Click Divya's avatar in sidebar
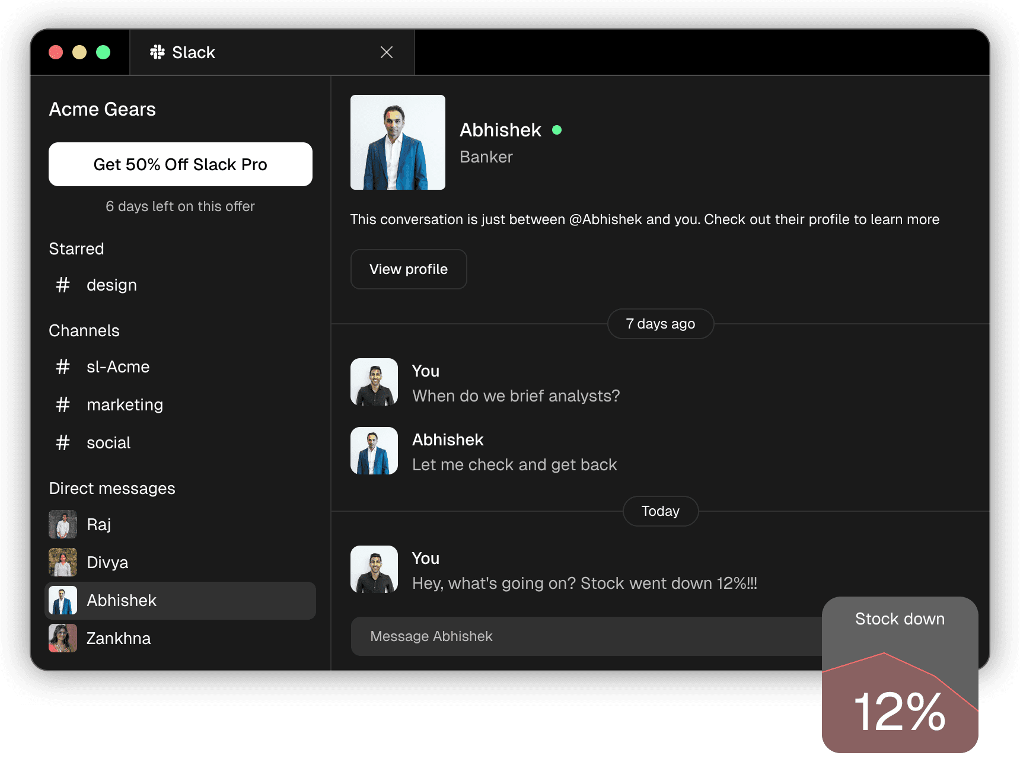 click(x=63, y=562)
